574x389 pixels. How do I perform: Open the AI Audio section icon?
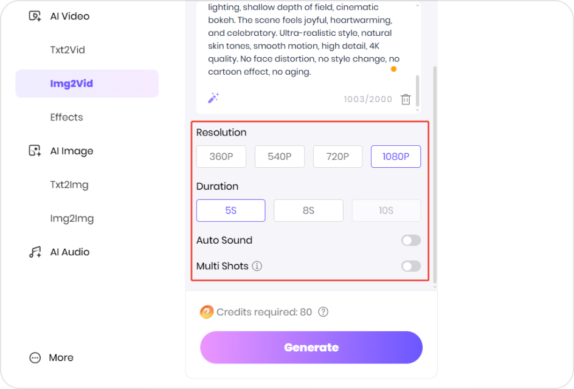pyautogui.click(x=34, y=252)
